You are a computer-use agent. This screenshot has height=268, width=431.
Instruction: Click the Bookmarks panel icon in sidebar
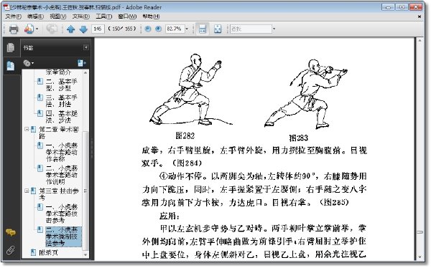(x=11, y=66)
